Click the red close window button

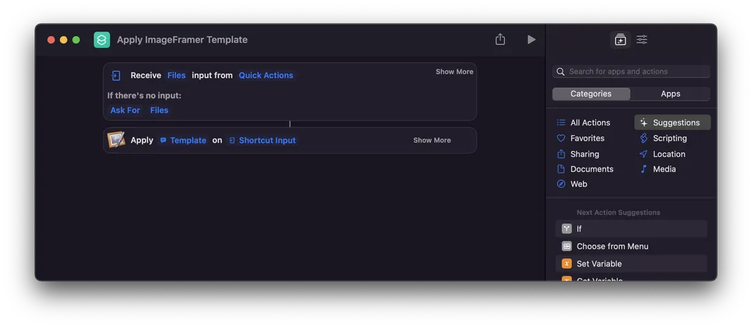(x=51, y=40)
